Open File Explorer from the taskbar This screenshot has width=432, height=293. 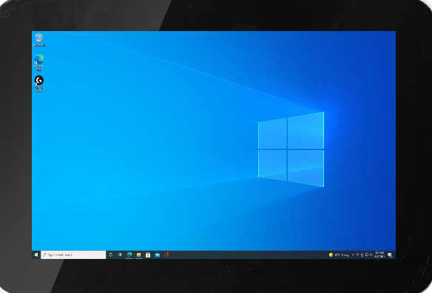tap(138, 255)
